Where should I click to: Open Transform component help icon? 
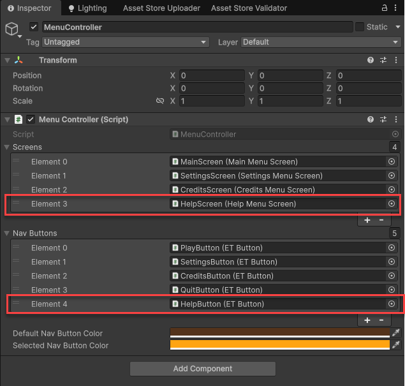371,60
